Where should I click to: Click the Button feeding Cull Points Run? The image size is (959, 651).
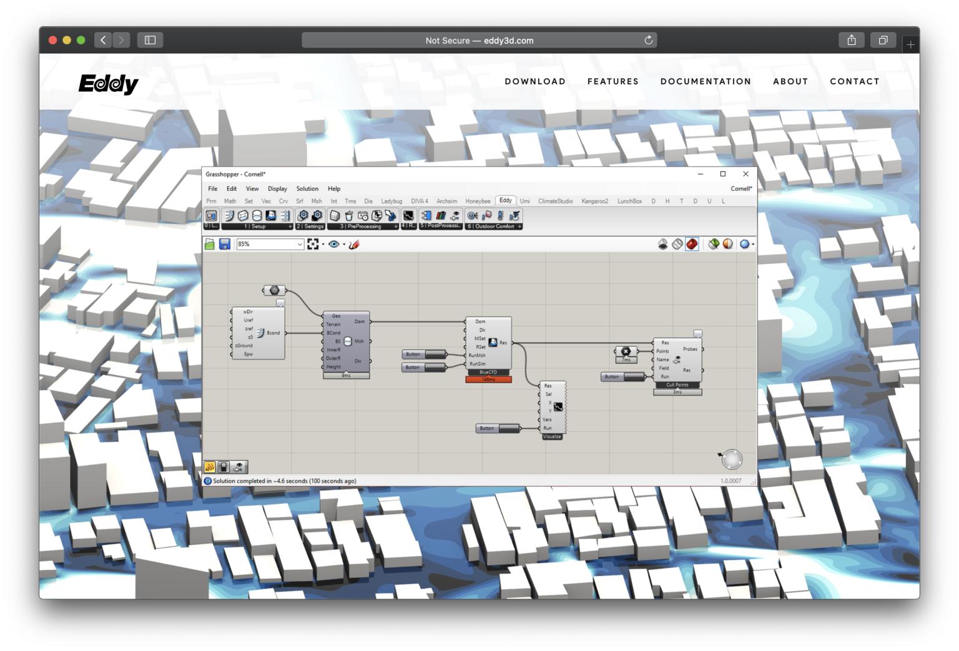(623, 377)
